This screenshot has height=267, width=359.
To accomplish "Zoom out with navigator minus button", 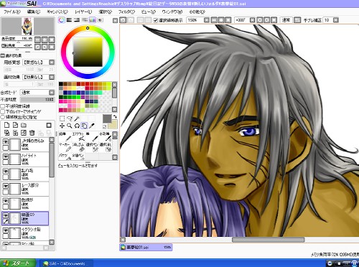I will [37, 39].
